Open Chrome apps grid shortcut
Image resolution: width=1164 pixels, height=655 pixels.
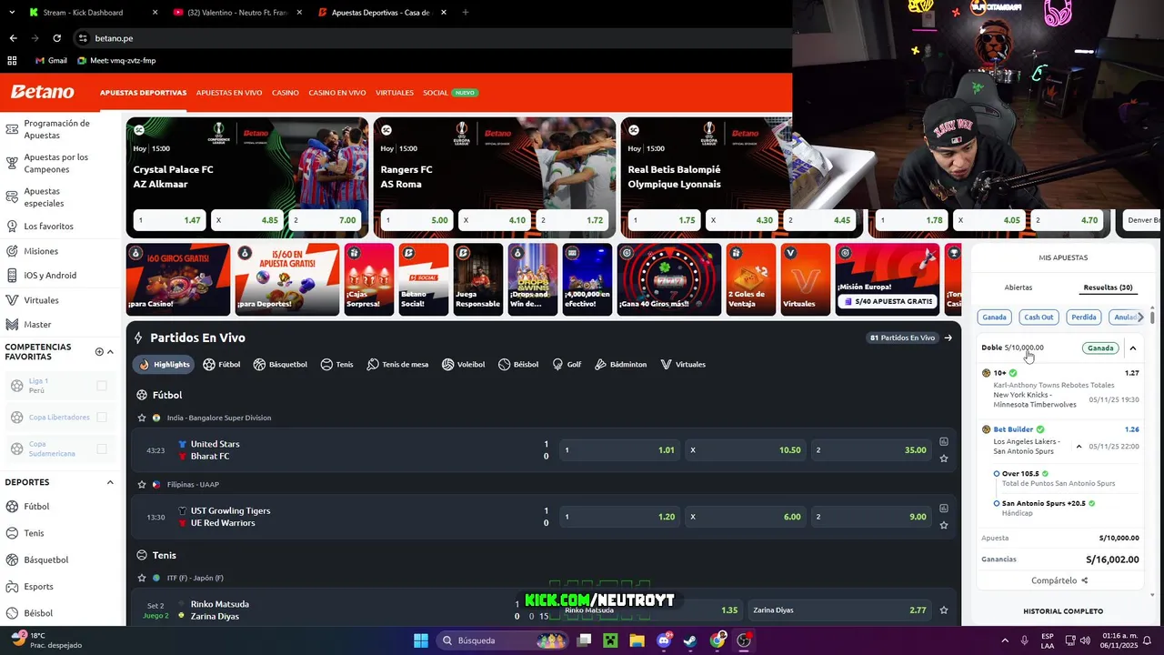coord(12,60)
